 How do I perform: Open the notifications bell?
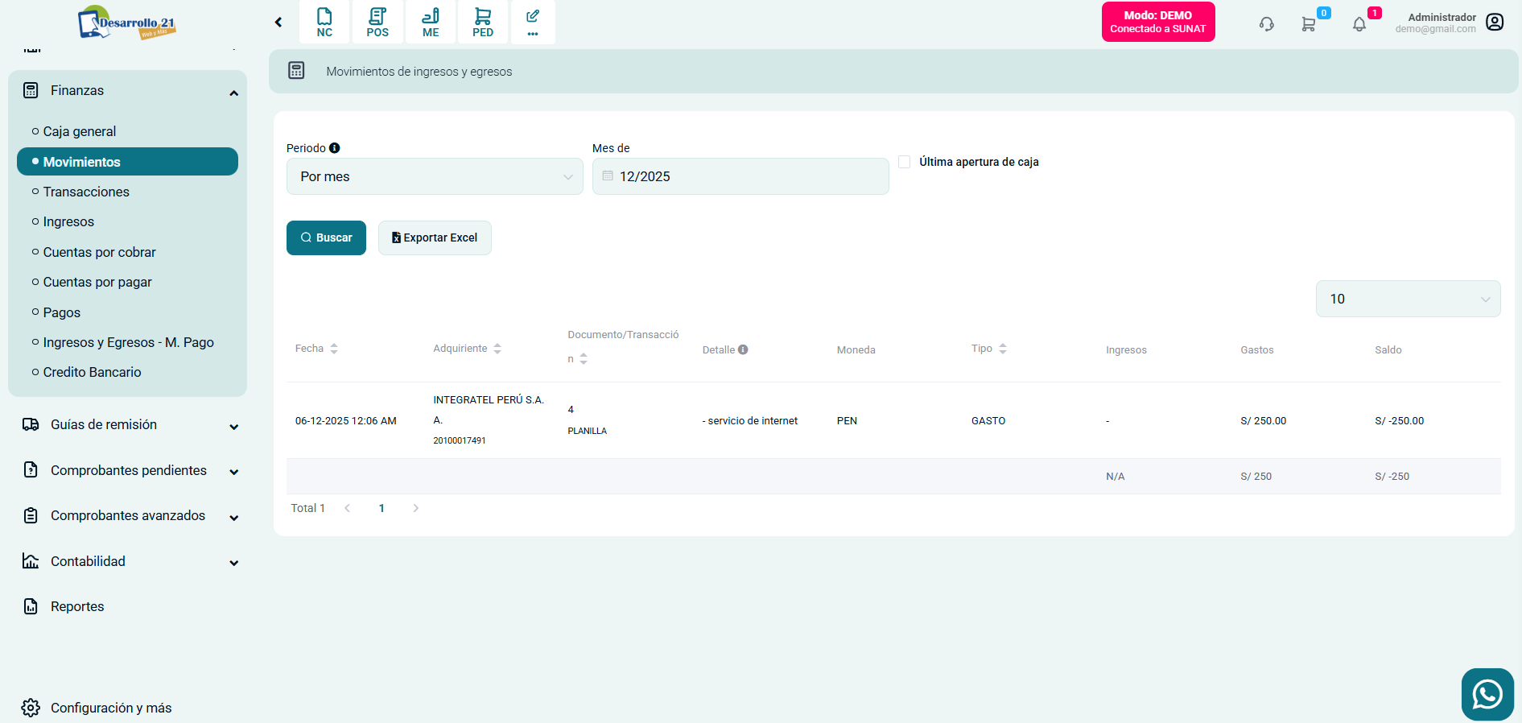pyautogui.click(x=1359, y=24)
